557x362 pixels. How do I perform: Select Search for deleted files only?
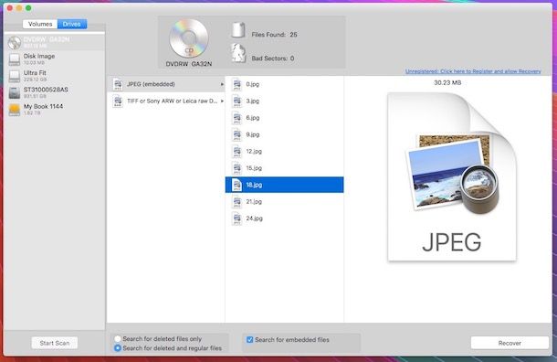(x=118, y=339)
